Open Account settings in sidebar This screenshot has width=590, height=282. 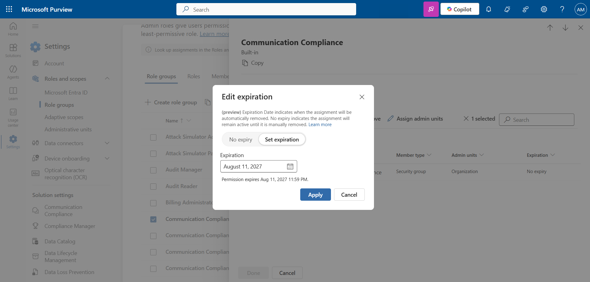click(x=54, y=63)
